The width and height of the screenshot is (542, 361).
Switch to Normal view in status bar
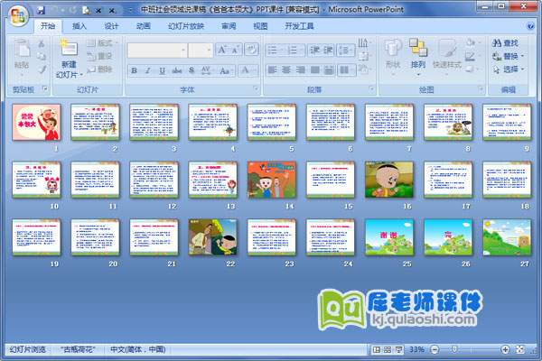point(375,349)
